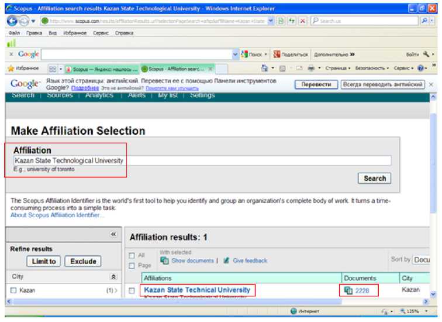Screen dimensions: 442x322
Task: Go back with the browser Back arrow
Action: (x=12, y=20)
